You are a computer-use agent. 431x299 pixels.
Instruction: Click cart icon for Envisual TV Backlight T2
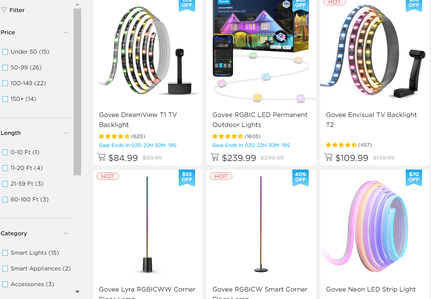click(328, 157)
